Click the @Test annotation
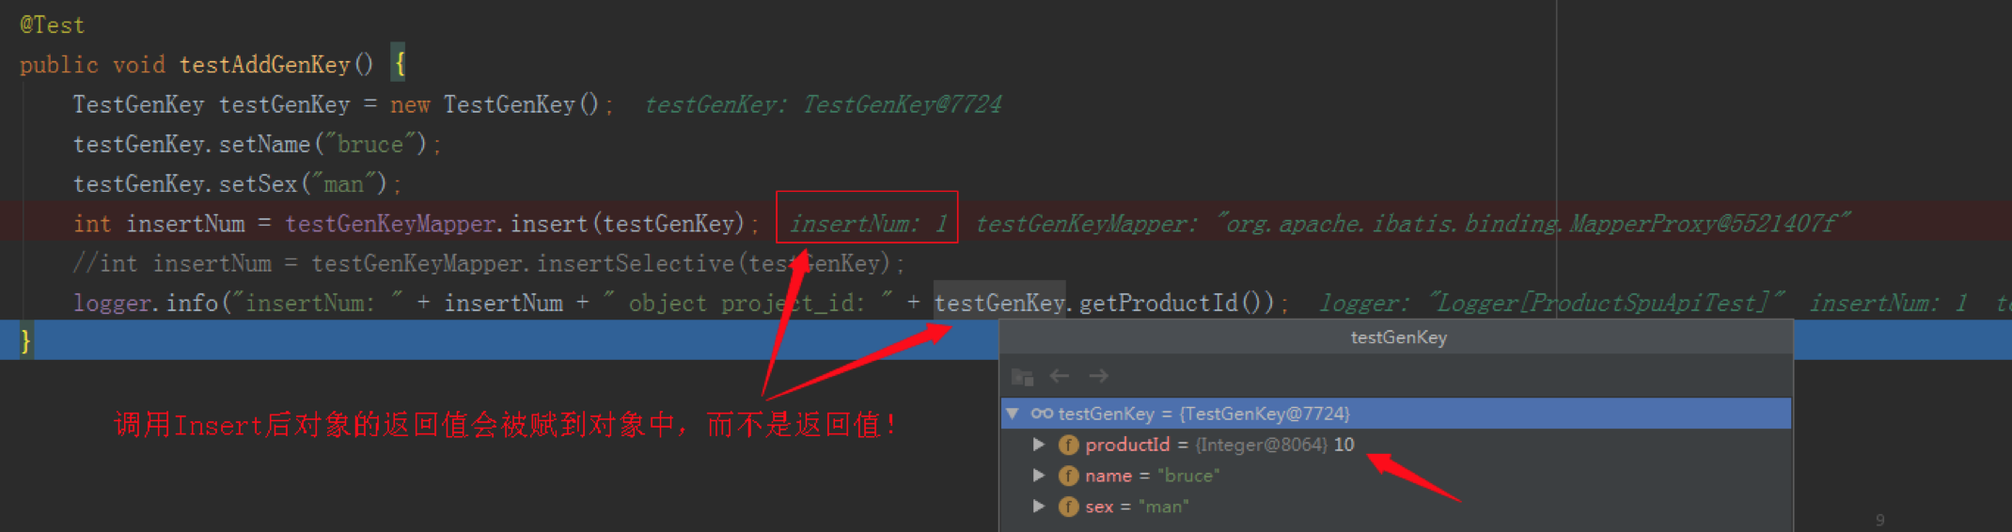The width and height of the screenshot is (2012, 532). point(52,25)
